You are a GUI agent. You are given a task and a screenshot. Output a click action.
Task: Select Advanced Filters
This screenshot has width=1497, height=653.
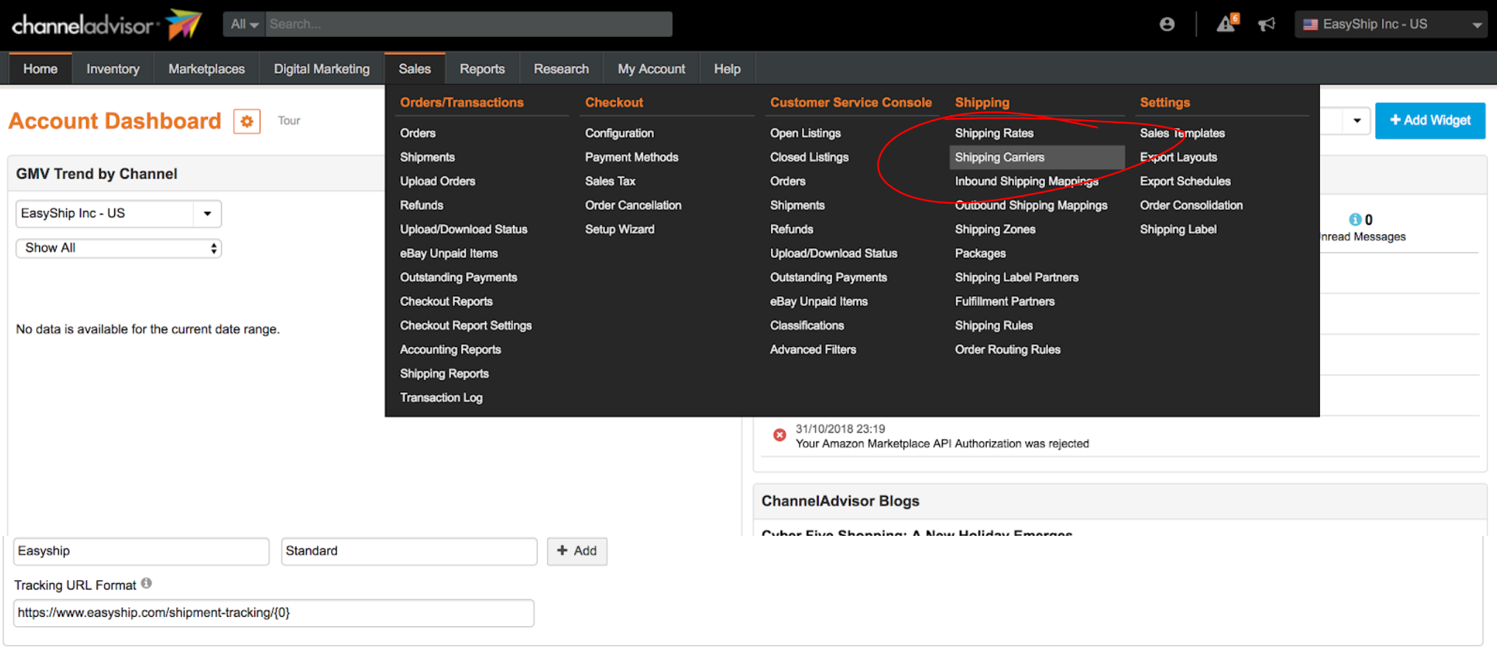[813, 350]
